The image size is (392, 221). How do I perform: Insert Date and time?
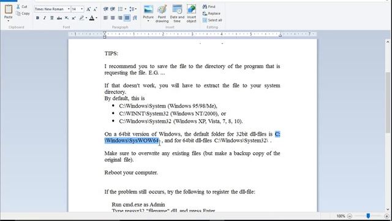click(x=177, y=14)
